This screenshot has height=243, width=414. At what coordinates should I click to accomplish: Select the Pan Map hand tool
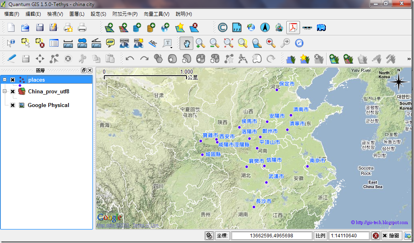(x=186, y=43)
